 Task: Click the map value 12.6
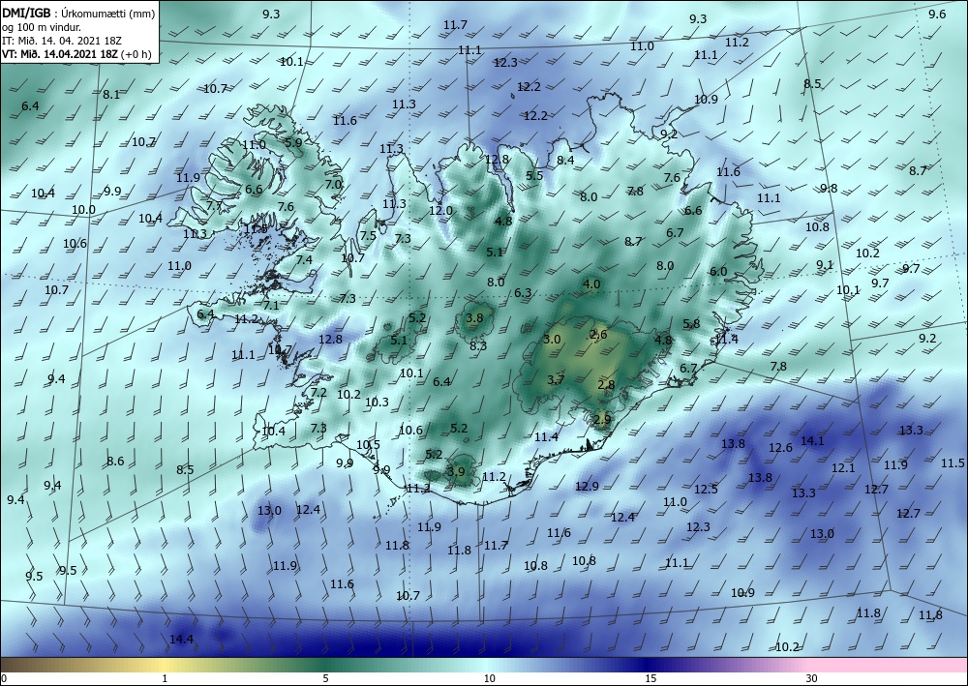tap(780, 448)
